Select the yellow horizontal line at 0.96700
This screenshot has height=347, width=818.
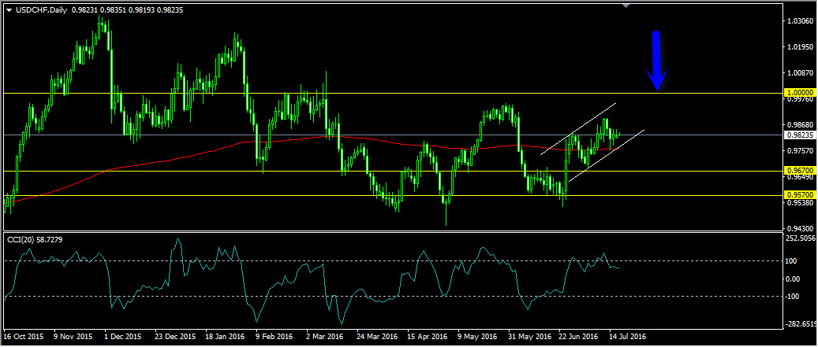237,171
